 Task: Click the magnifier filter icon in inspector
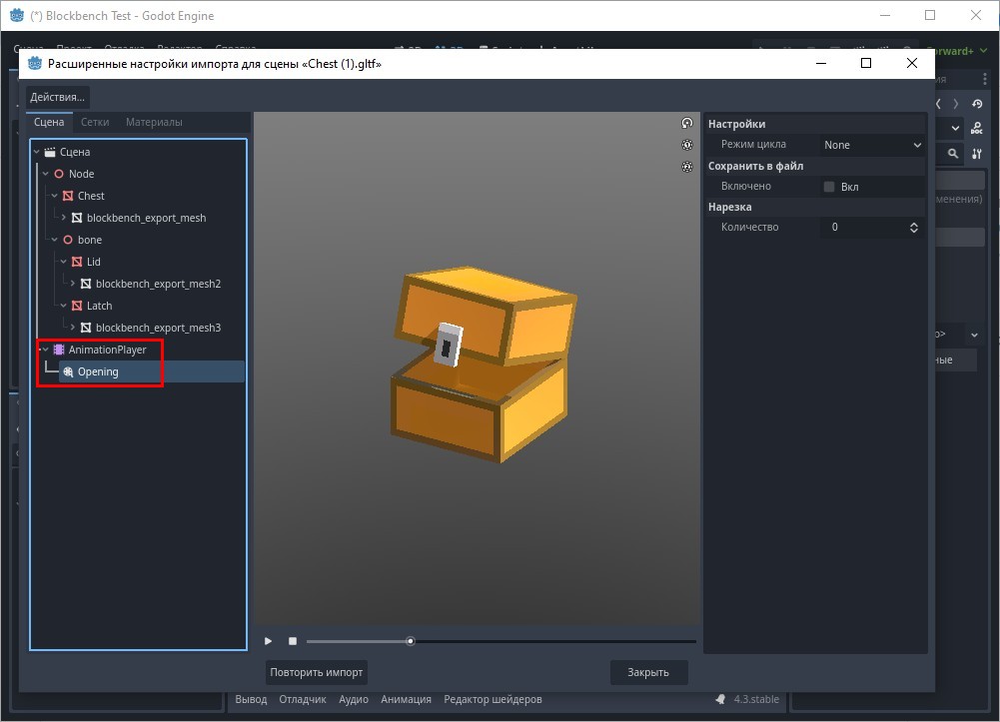point(953,154)
